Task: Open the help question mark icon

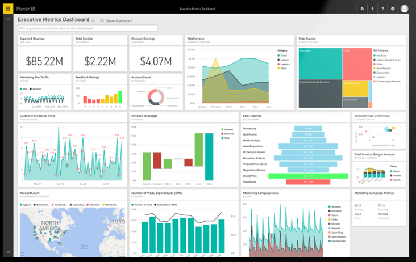Action: pos(382,9)
